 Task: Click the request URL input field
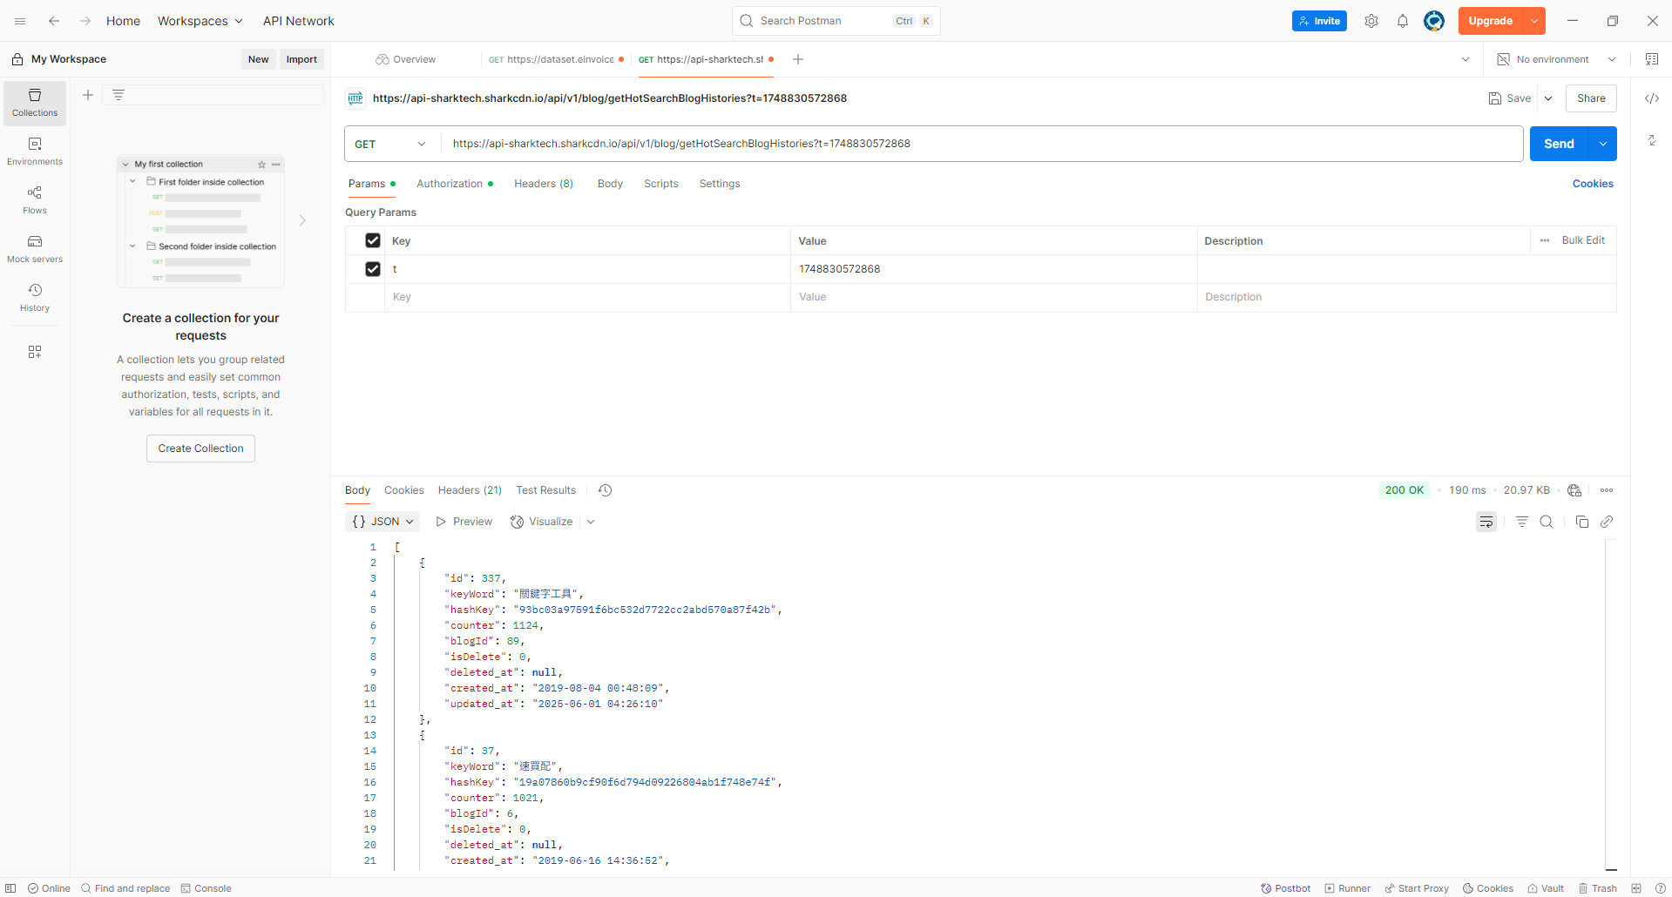(x=981, y=144)
